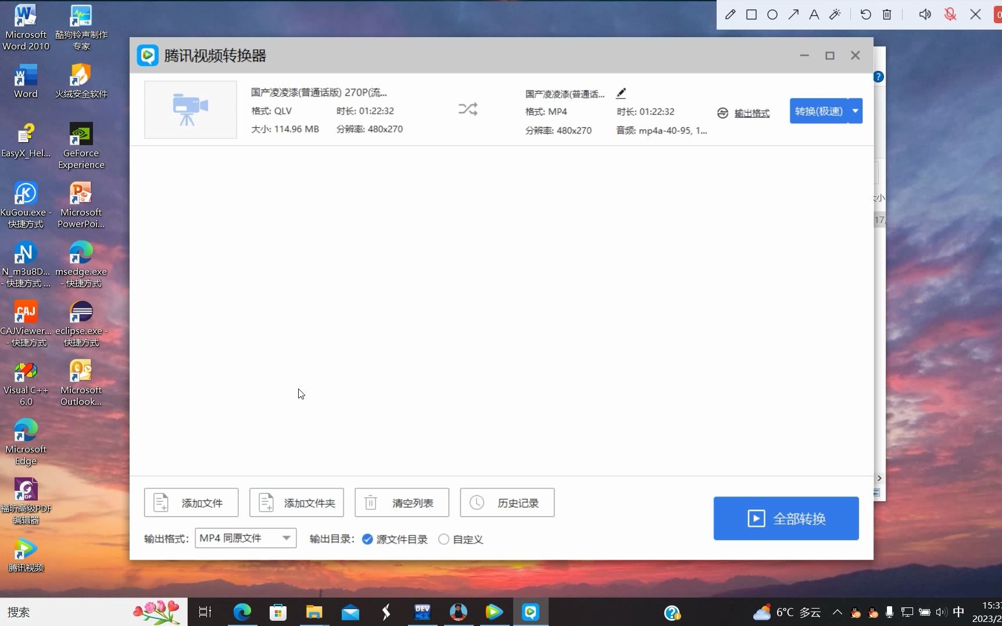Click the video thumbnail preview
Screen dimensions: 1002x626
[x=190, y=110]
